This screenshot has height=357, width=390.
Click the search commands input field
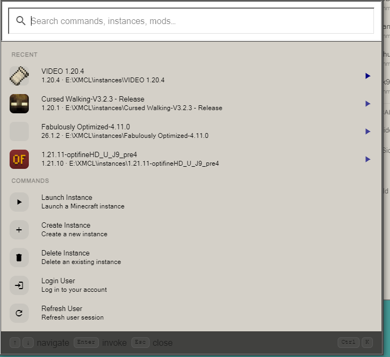click(x=191, y=21)
